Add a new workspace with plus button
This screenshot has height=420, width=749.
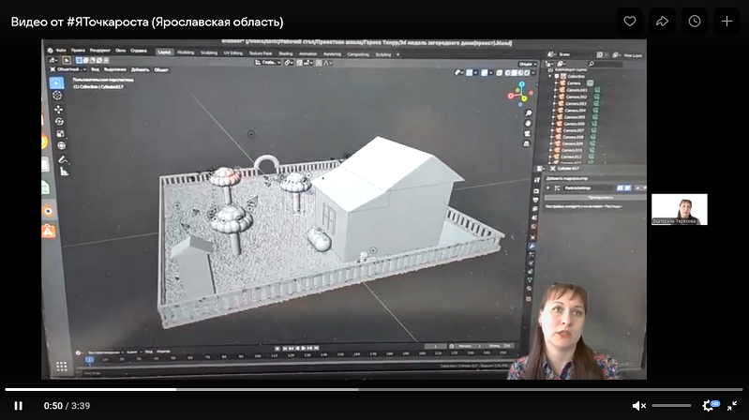[x=397, y=54]
